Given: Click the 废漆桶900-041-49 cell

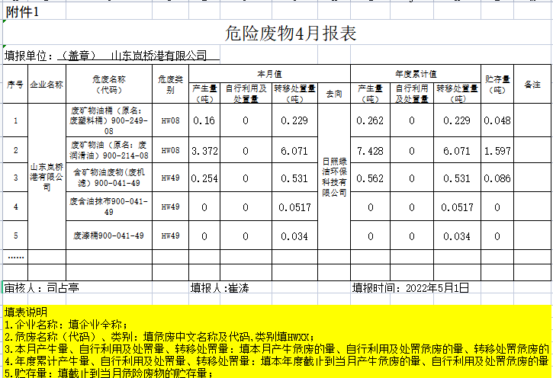Looking at the screenshot, I should pyautogui.click(x=108, y=235).
